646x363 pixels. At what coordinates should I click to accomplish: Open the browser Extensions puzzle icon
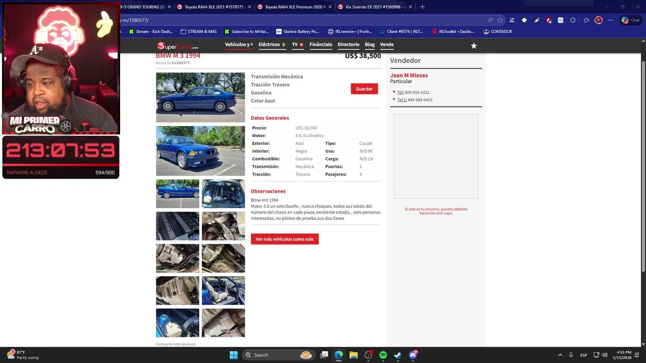(573, 20)
